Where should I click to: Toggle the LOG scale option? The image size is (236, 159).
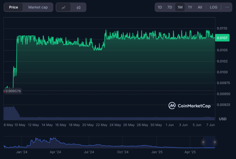pyautogui.click(x=213, y=7)
